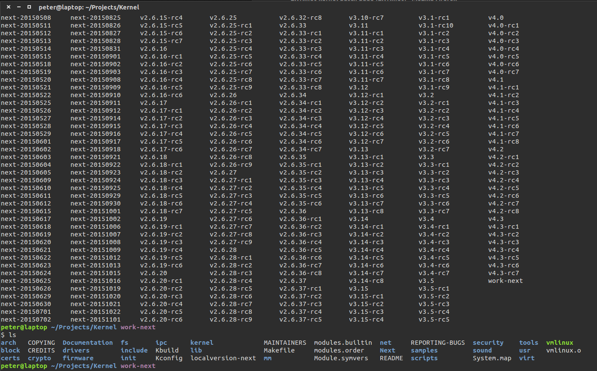Click the Kconfig file name
Image resolution: width=597 pixels, height=371 pixels.
169,358
